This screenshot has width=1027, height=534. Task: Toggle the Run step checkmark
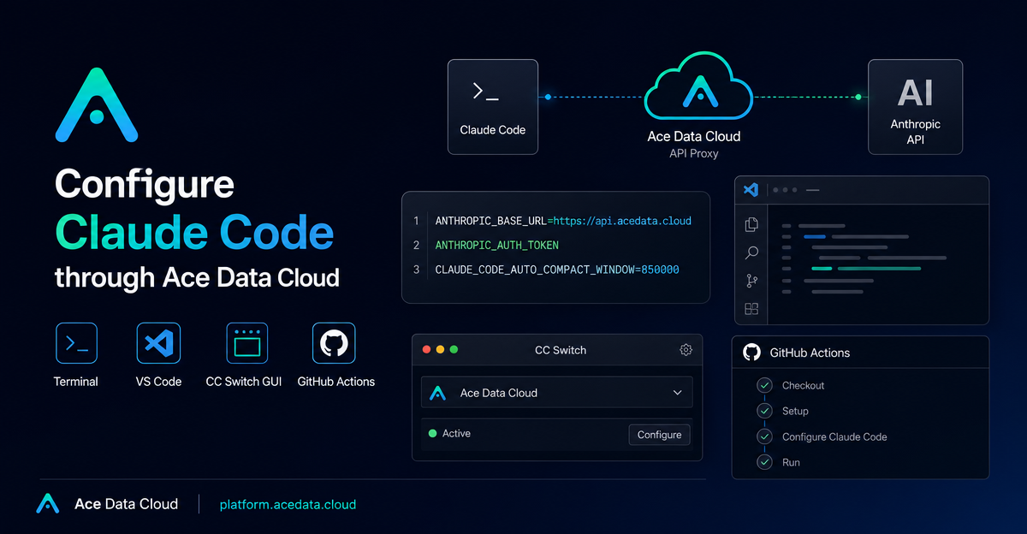click(x=764, y=463)
